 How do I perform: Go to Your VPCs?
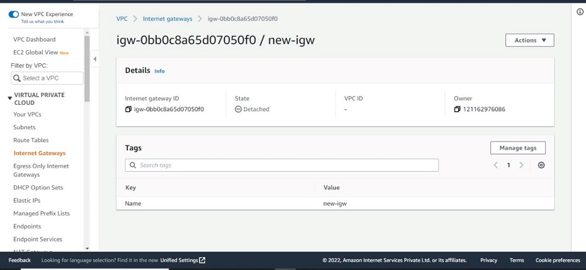pyautogui.click(x=27, y=114)
